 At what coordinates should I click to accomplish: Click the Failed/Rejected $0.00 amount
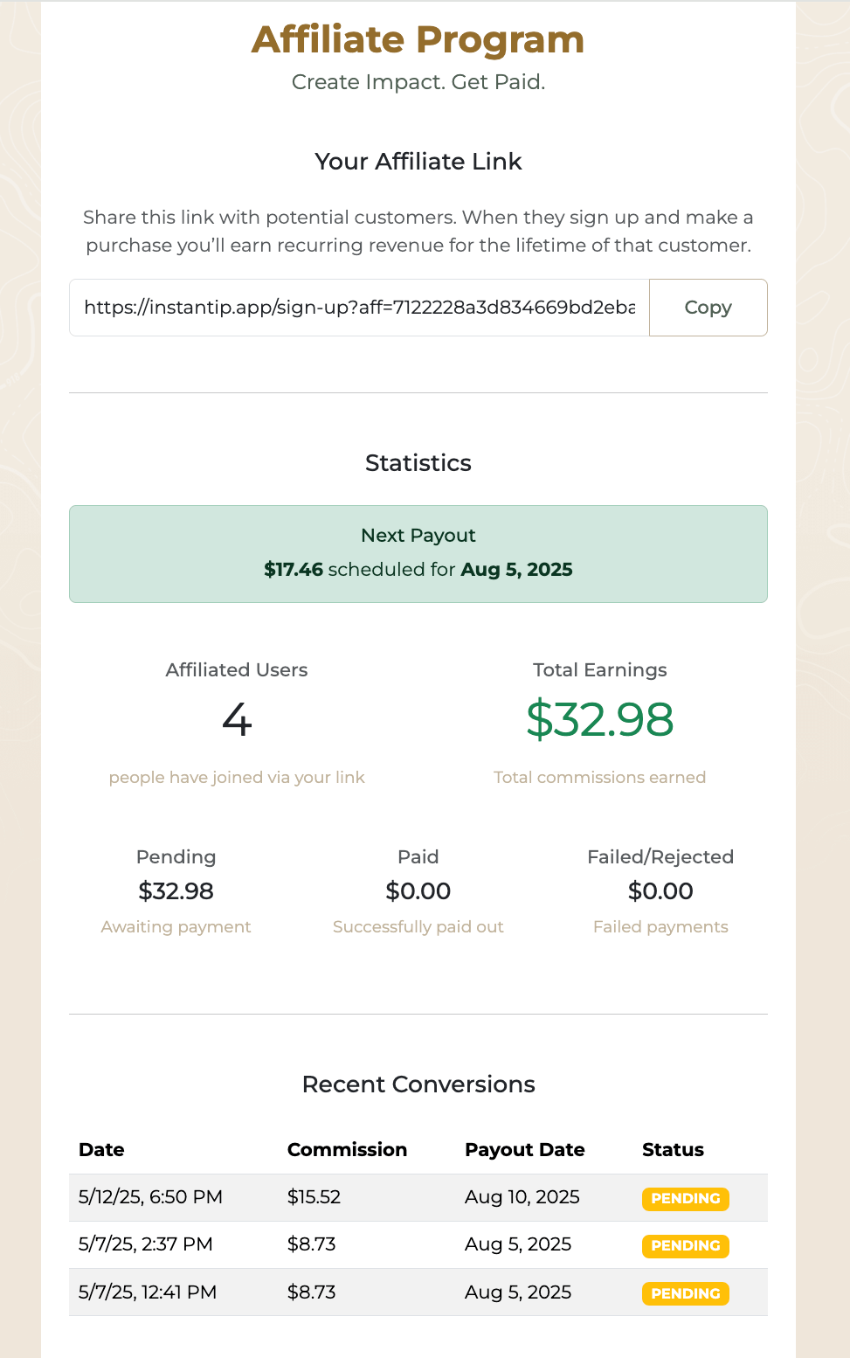click(660, 891)
